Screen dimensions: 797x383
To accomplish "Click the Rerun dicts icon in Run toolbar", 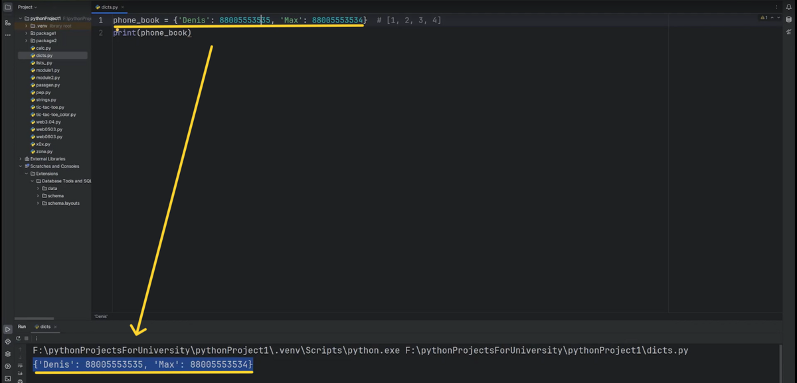I will click(19, 339).
